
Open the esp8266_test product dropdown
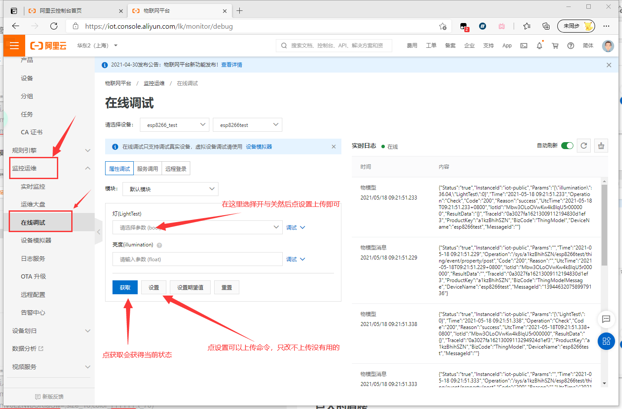pos(175,125)
